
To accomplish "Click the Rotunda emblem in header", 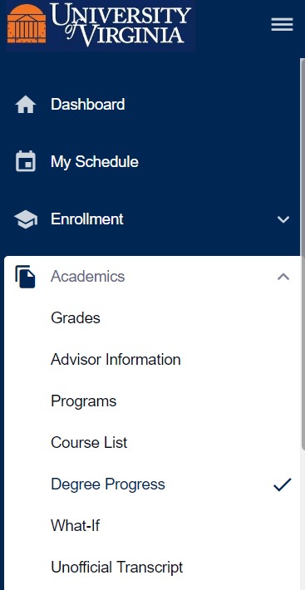I will 27,23.
